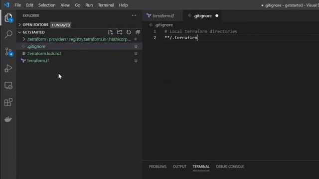Click the U status of .gitignore
The height and width of the screenshot is (179, 319).
tap(136, 46)
